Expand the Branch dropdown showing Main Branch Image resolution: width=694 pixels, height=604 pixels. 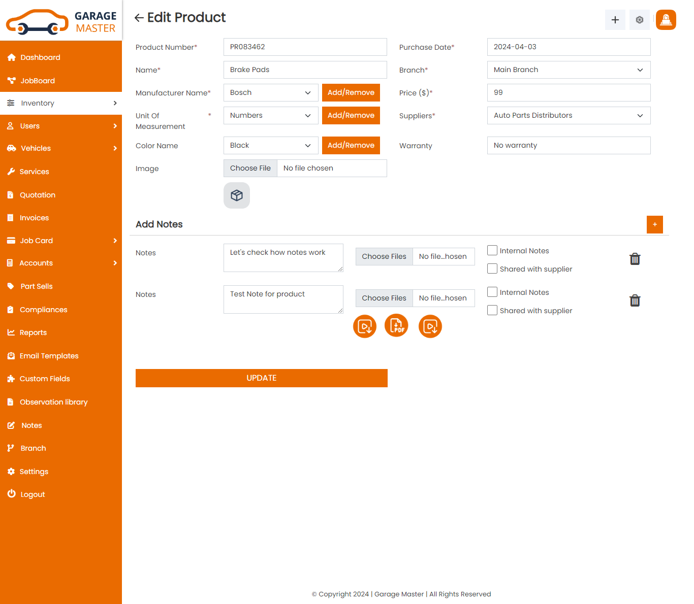click(x=569, y=70)
